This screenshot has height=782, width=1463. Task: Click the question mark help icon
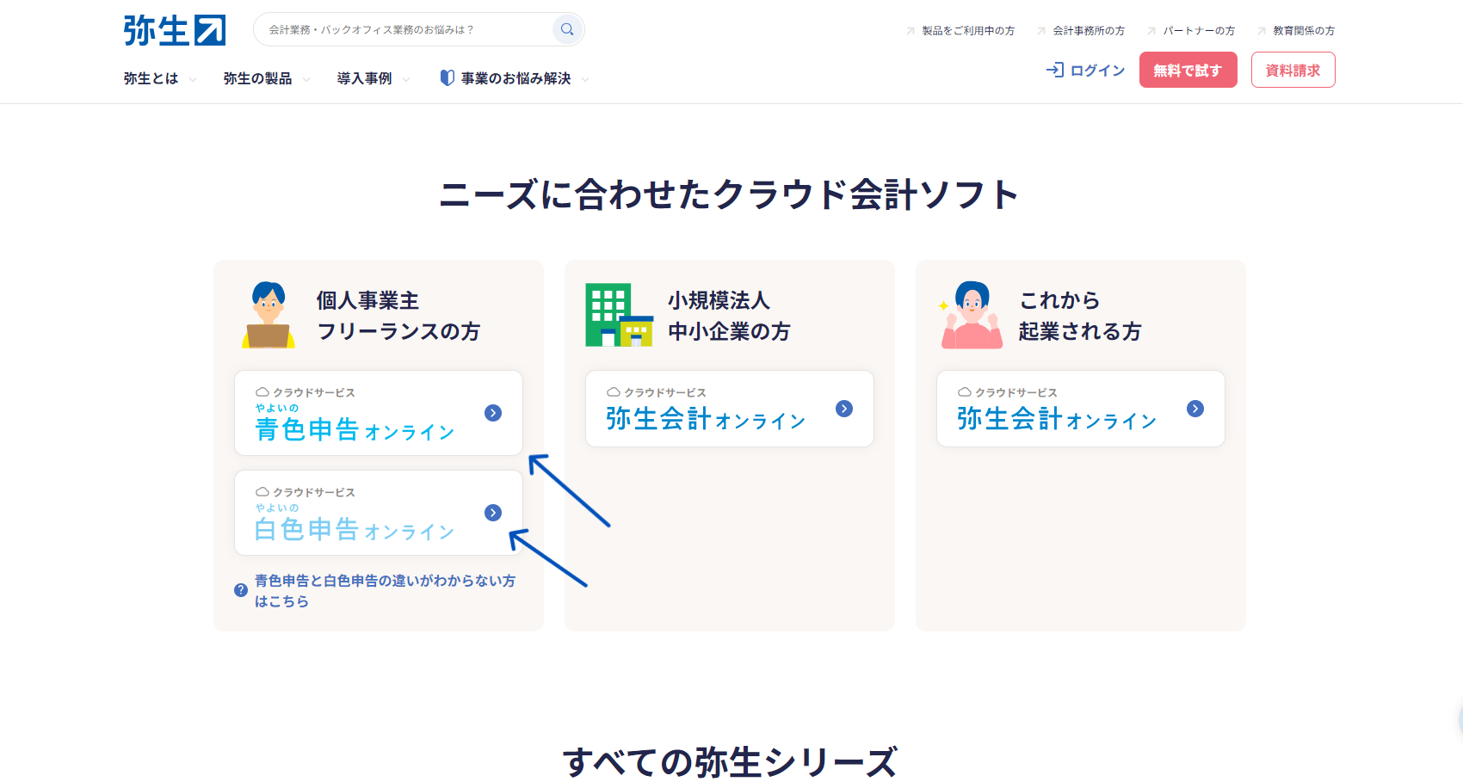[x=241, y=590]
